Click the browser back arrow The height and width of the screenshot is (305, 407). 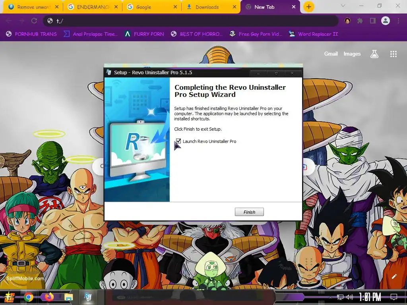9,21
